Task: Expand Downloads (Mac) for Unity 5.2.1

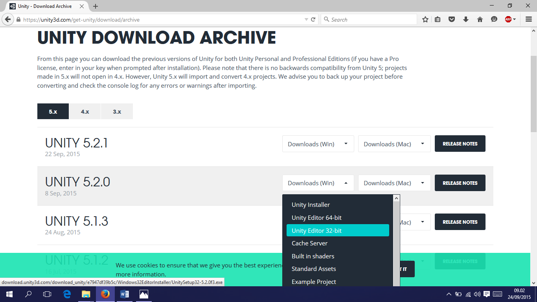Action: pos(394,144)
